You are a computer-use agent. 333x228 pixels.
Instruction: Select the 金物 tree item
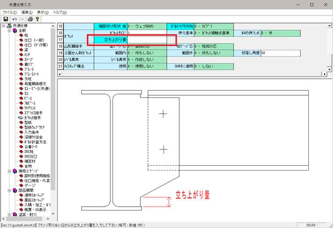click(28, 166)
